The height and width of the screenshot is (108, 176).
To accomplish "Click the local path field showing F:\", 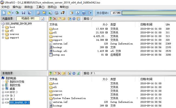I will click(133, 73).
